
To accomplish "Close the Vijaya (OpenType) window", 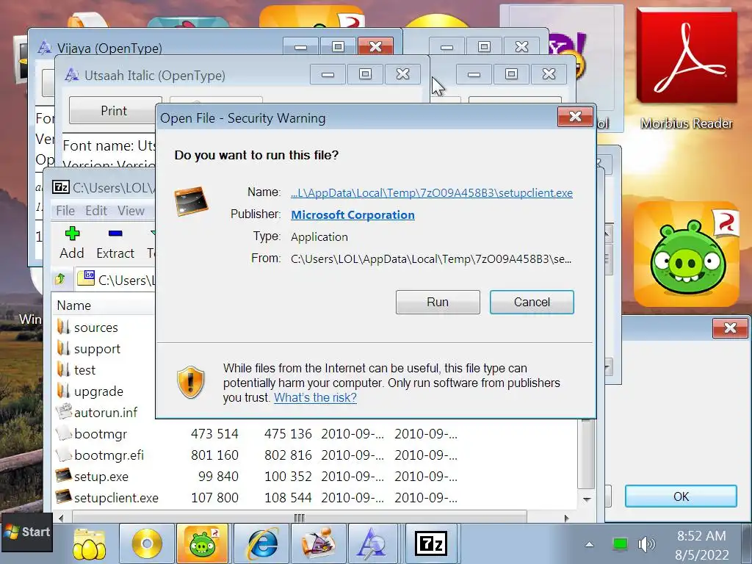I will pos(375,46).
